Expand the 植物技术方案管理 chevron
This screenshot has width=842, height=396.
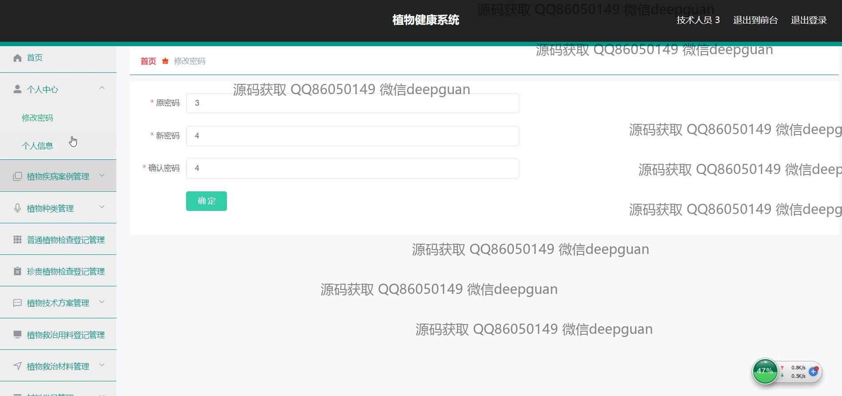(x=102, y=302)
